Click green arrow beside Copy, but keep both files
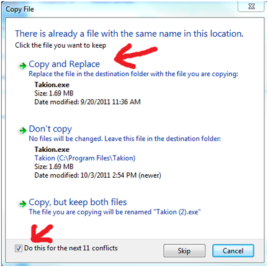The image size is (268, 267). (22, 204)
